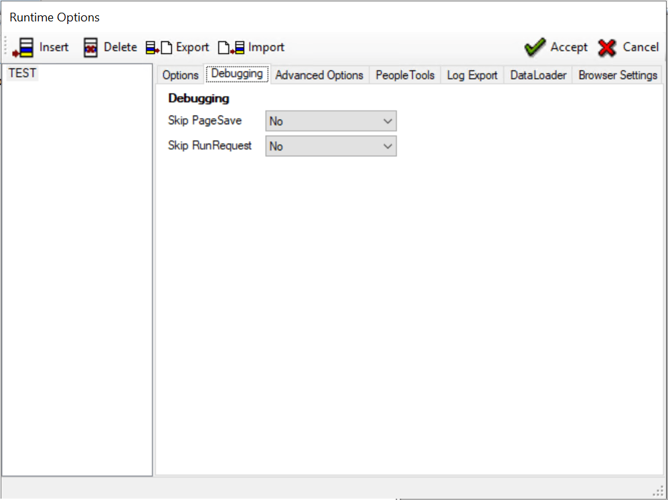
Task: Select TEST in the environments list
Action: [21, 73]
